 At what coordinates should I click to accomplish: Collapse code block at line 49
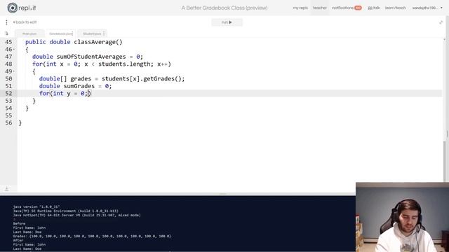click(14, 71)
